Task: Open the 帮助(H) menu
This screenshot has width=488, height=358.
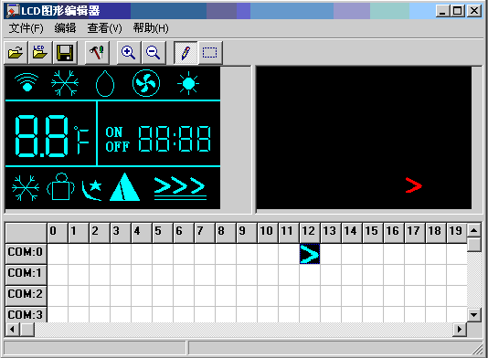Action: (151, 28)
